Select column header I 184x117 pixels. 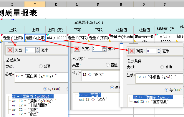[x=13, y=4]
